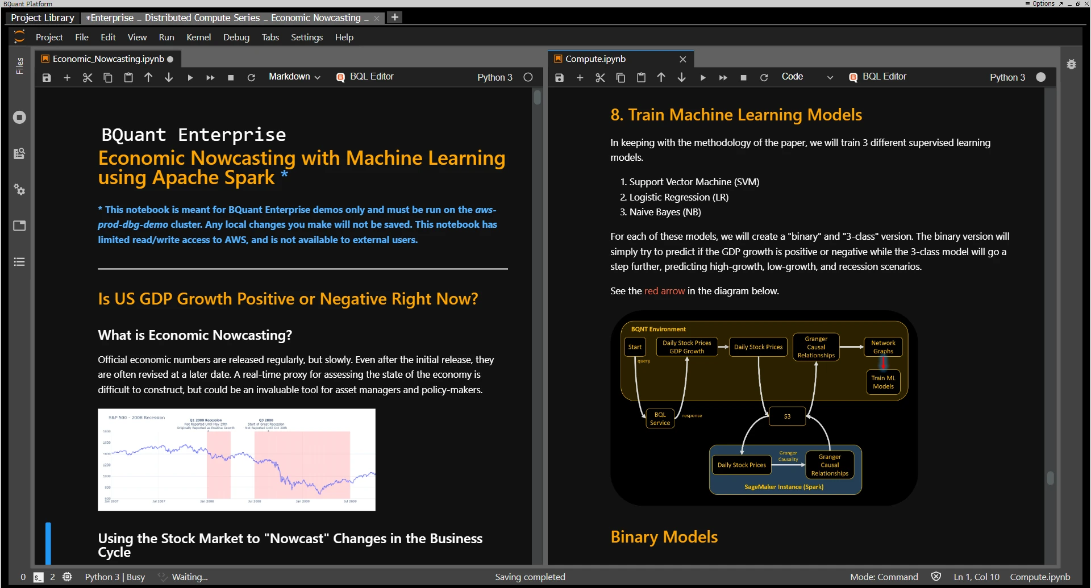This screenshot has height=588, width=1091.
Task: Paste a cell in Compute.ipynb toolbar
Action: (641, 77)
